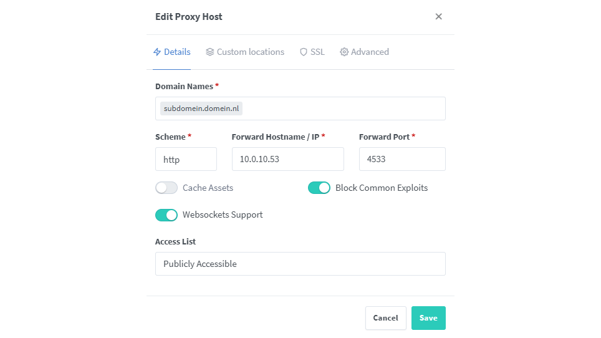Disable Block Common Exploits toggle
Screen dimensions: 601x338
[319, 188]
